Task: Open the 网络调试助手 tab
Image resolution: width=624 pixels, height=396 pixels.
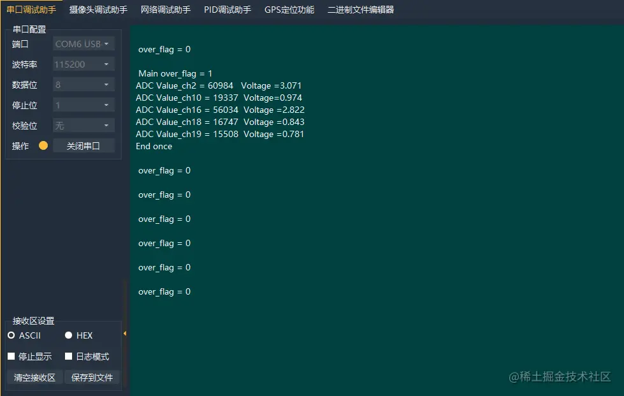Action: (166, 10)
